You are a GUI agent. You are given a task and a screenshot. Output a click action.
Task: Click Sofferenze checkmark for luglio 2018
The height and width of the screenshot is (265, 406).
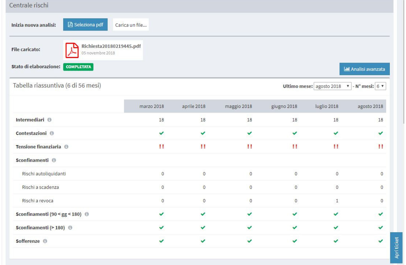pyautogui.click(x=336, y=241)
